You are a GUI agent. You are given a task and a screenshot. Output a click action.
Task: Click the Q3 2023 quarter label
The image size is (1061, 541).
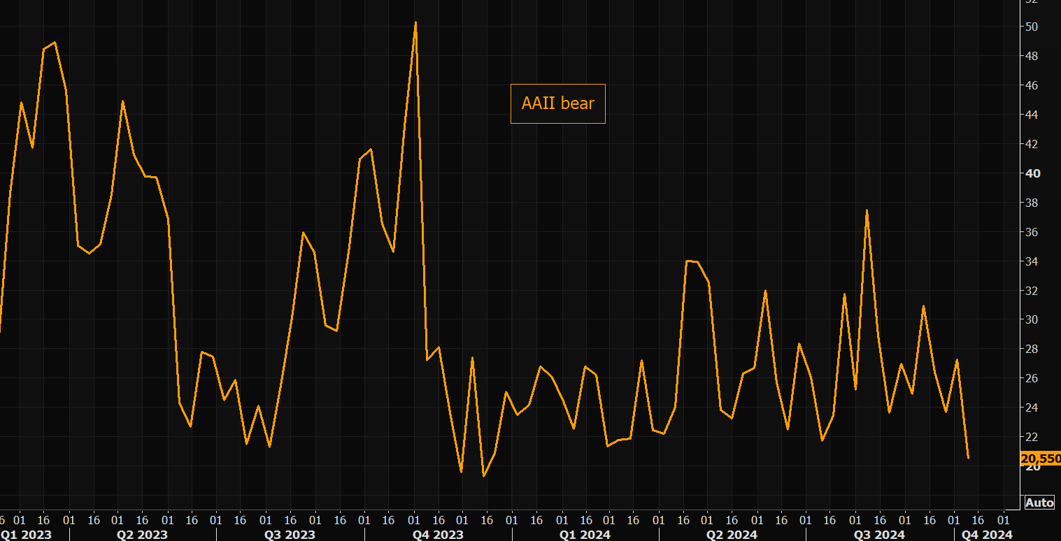pos(290,535)
